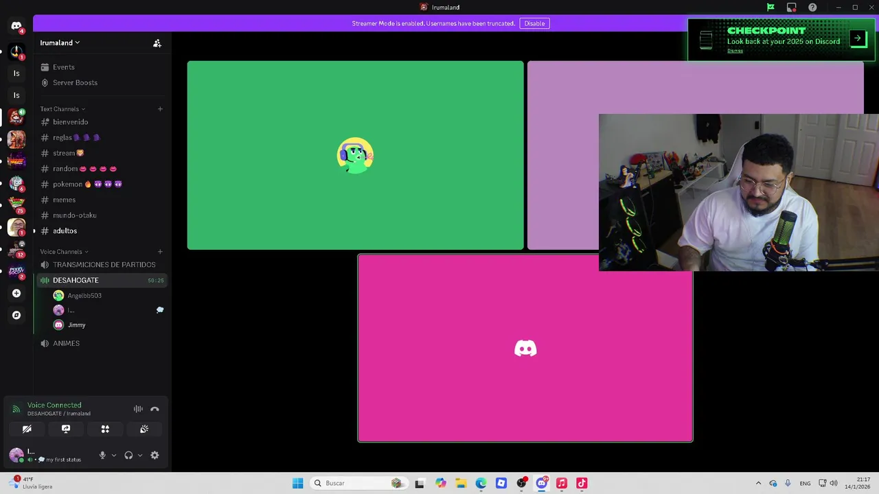879x494 pixels.
Task: Dismiss the Checkpoint notification
Action: [x=735, y=51]
